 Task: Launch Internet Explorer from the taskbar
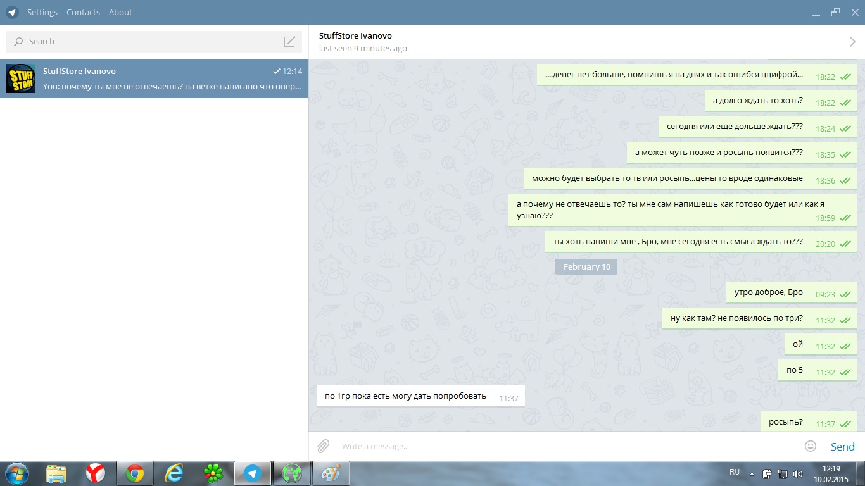174,473
